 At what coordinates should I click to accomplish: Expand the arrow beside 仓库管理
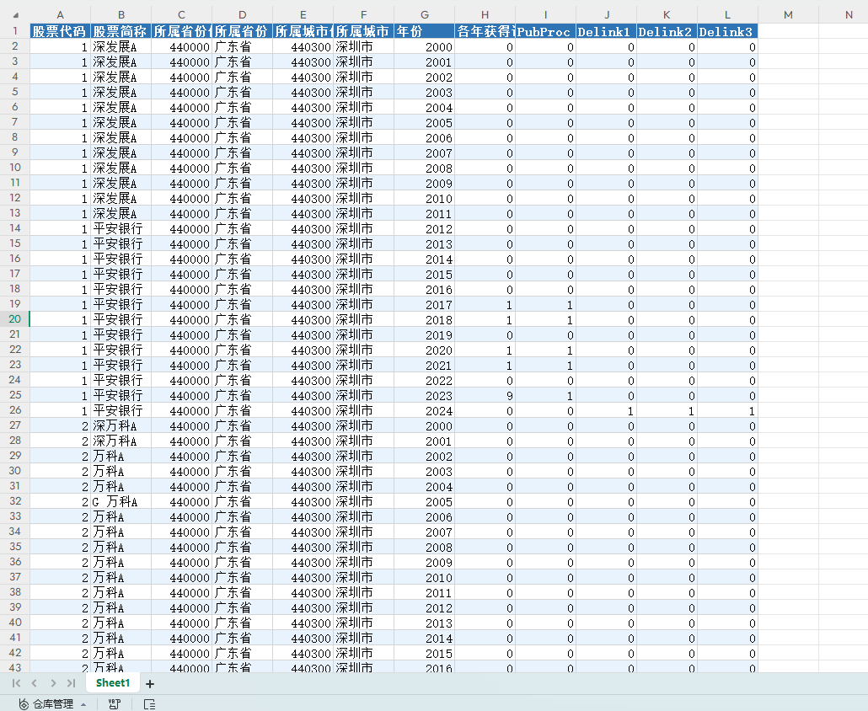(83, 704)
